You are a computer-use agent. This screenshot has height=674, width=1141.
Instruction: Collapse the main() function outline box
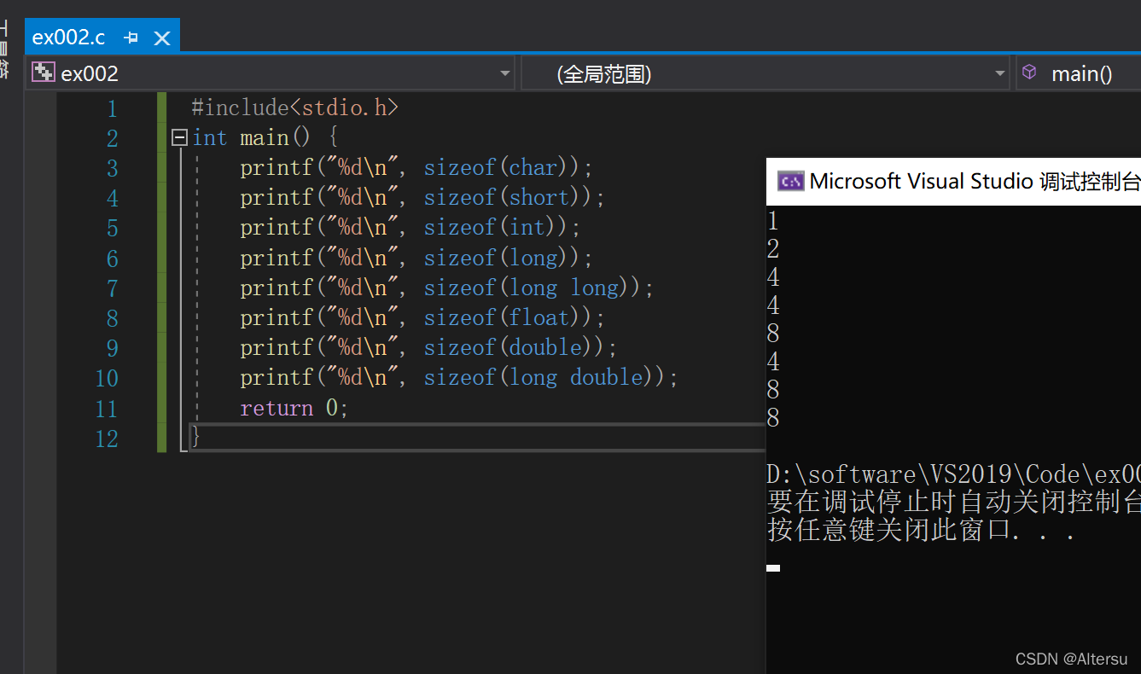click(x=179, y=137)
